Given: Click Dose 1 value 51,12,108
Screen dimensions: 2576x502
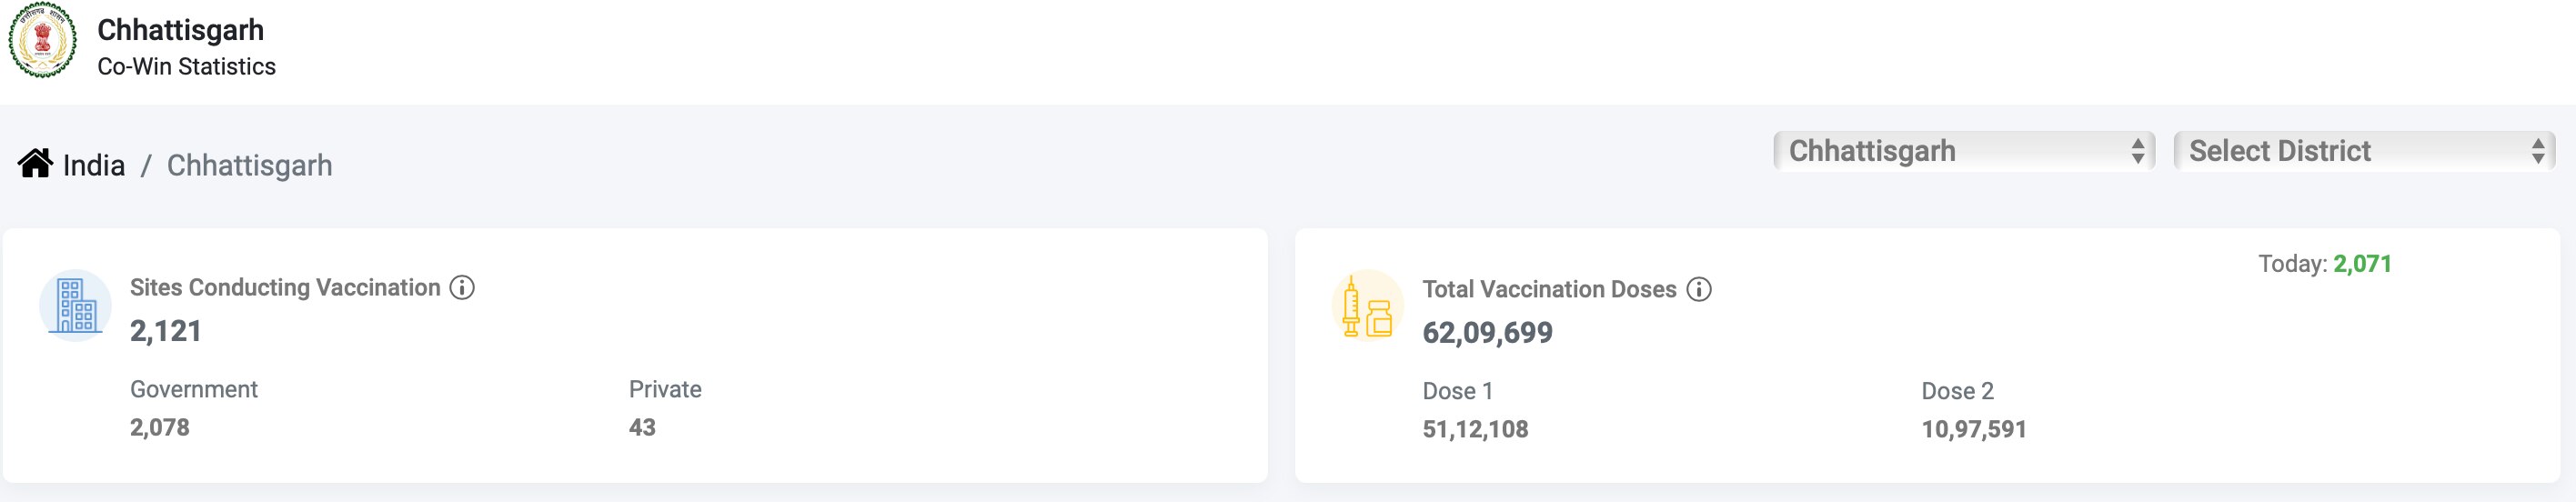Looking at the screenshot, I should point(1475,430).
